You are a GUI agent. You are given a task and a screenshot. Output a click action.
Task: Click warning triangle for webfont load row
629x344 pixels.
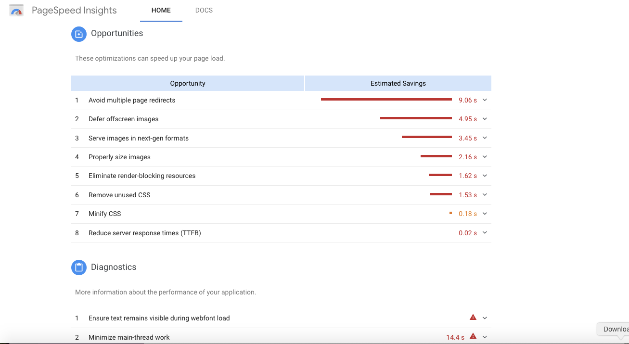[473, 318]
